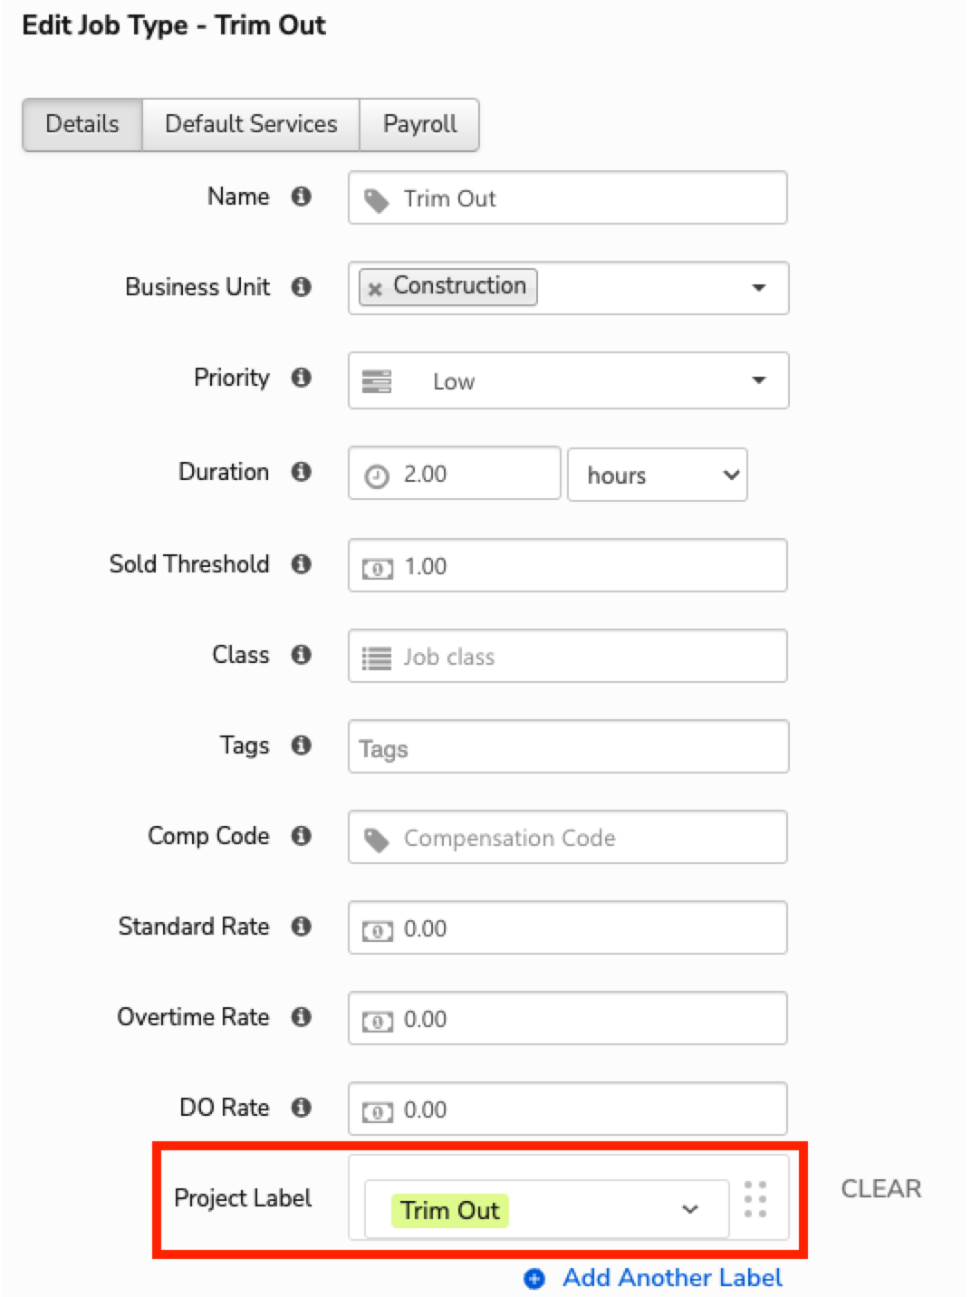Screen dimensions: 971x1297
Task: Click the Job class input field
Action: pyautogui.click(x=568, y=657)
